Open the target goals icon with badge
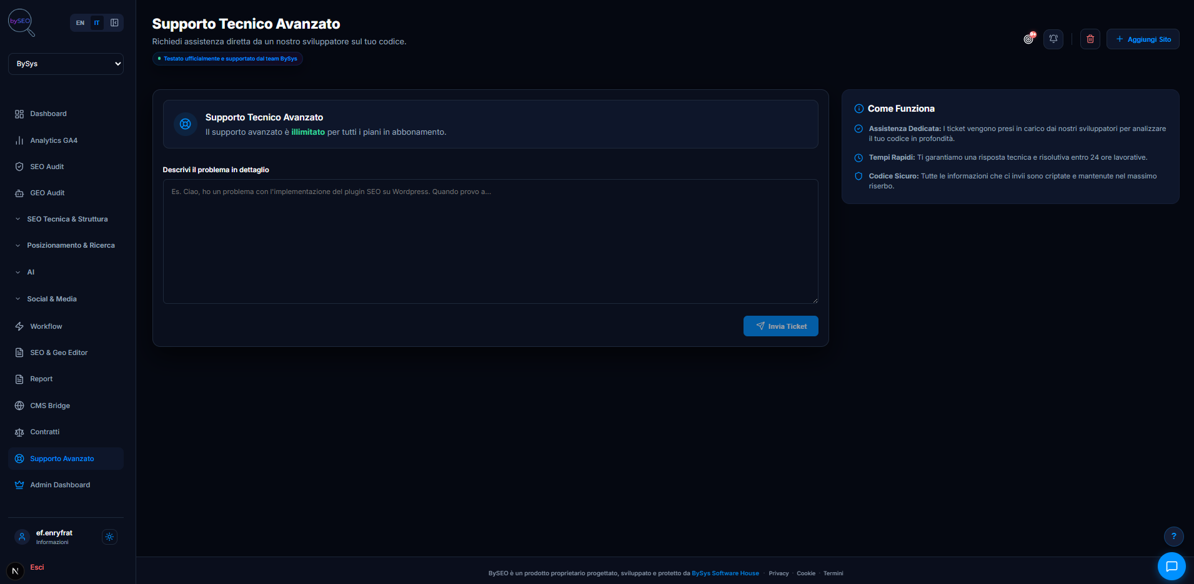Image resolution: width=1194 pixels, height=584 pixels. click(x=1029, y=39)
